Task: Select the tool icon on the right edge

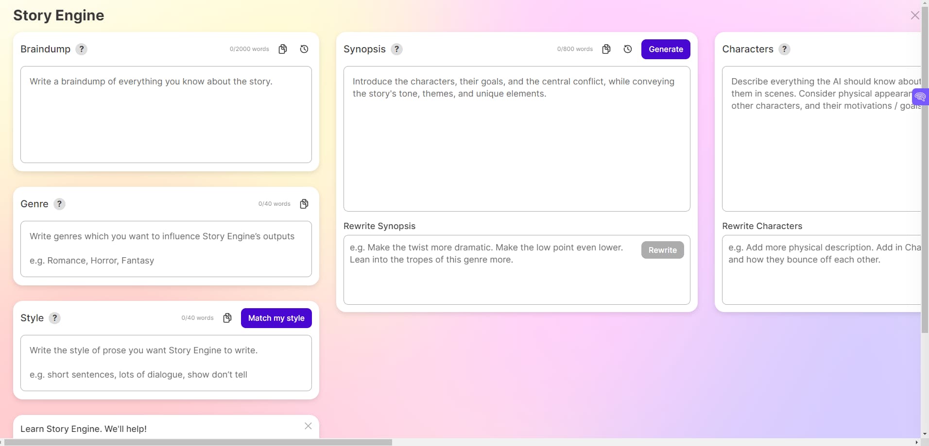Action: point(921,97)
